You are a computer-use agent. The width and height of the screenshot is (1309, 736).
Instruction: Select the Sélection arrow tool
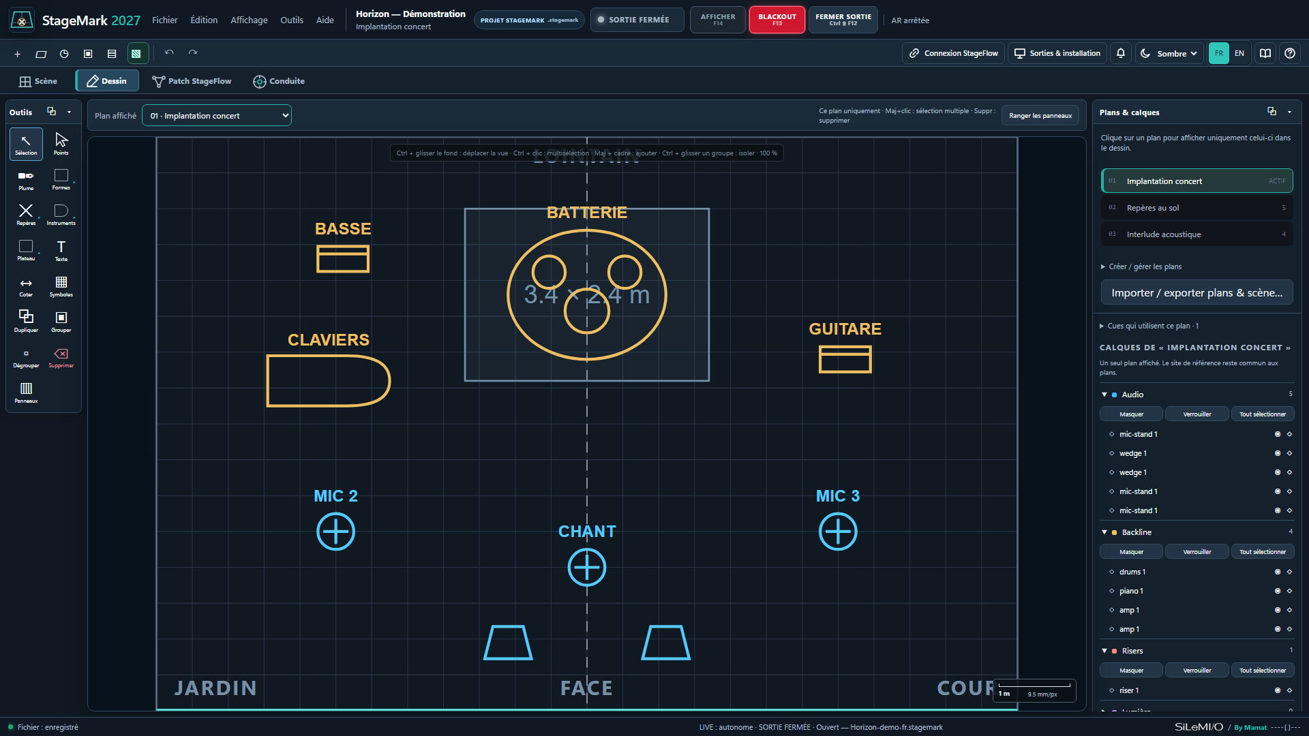[x=26, y=144]
